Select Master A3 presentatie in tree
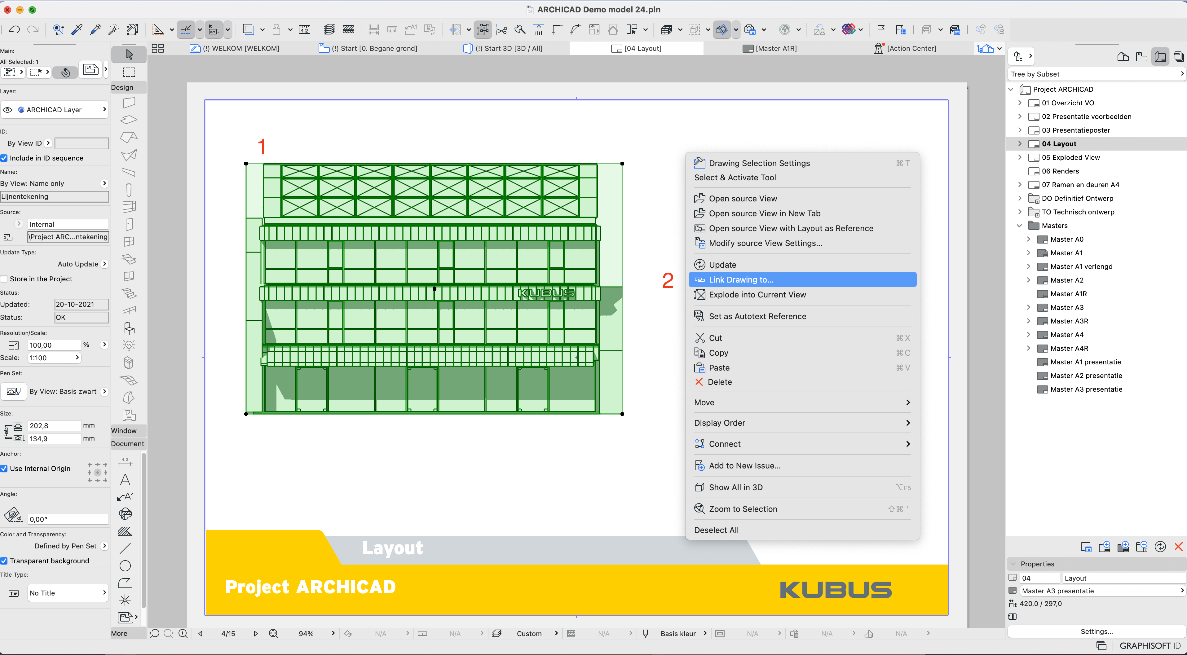The width and height of the screenshot is (1187, 655). (1086, 389)
